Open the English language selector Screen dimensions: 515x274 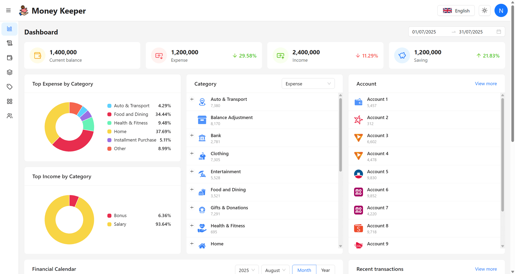(x=456, y=11)
